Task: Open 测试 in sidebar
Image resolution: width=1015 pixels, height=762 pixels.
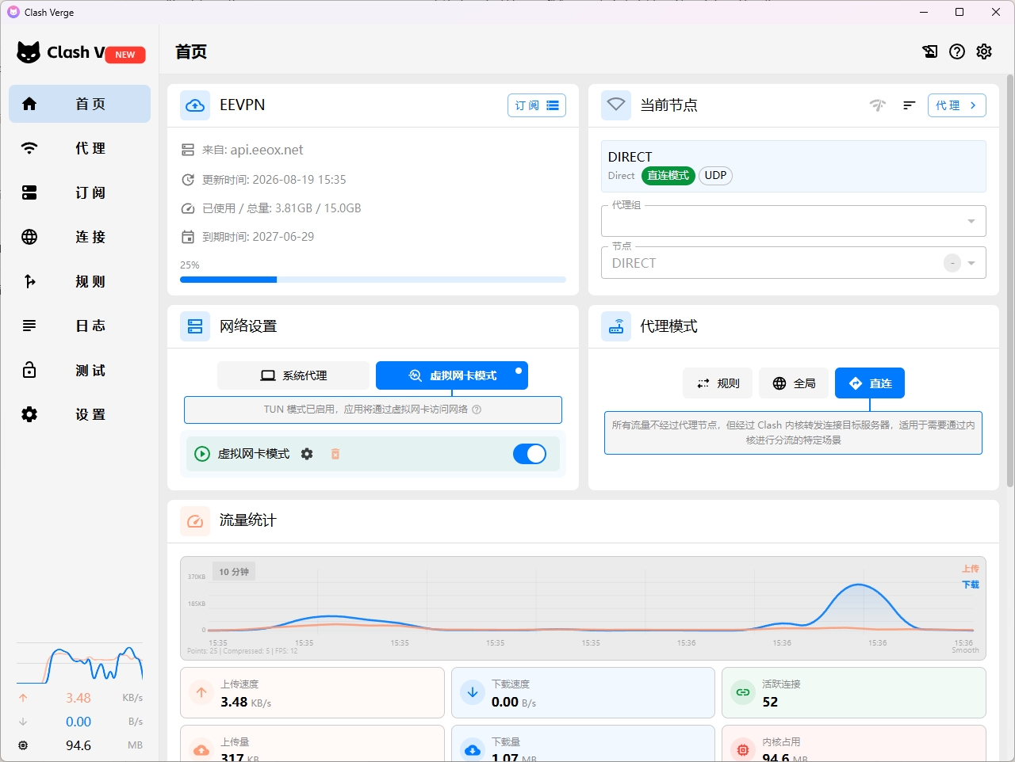Action: pyautogui.click(x=79, y=370)
